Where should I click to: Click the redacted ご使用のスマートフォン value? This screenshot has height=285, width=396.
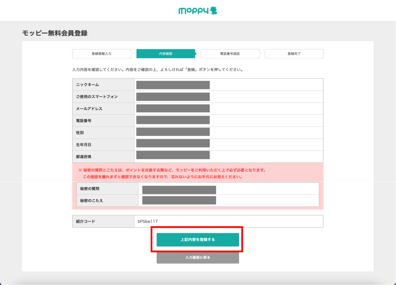(x=173, y=97)
